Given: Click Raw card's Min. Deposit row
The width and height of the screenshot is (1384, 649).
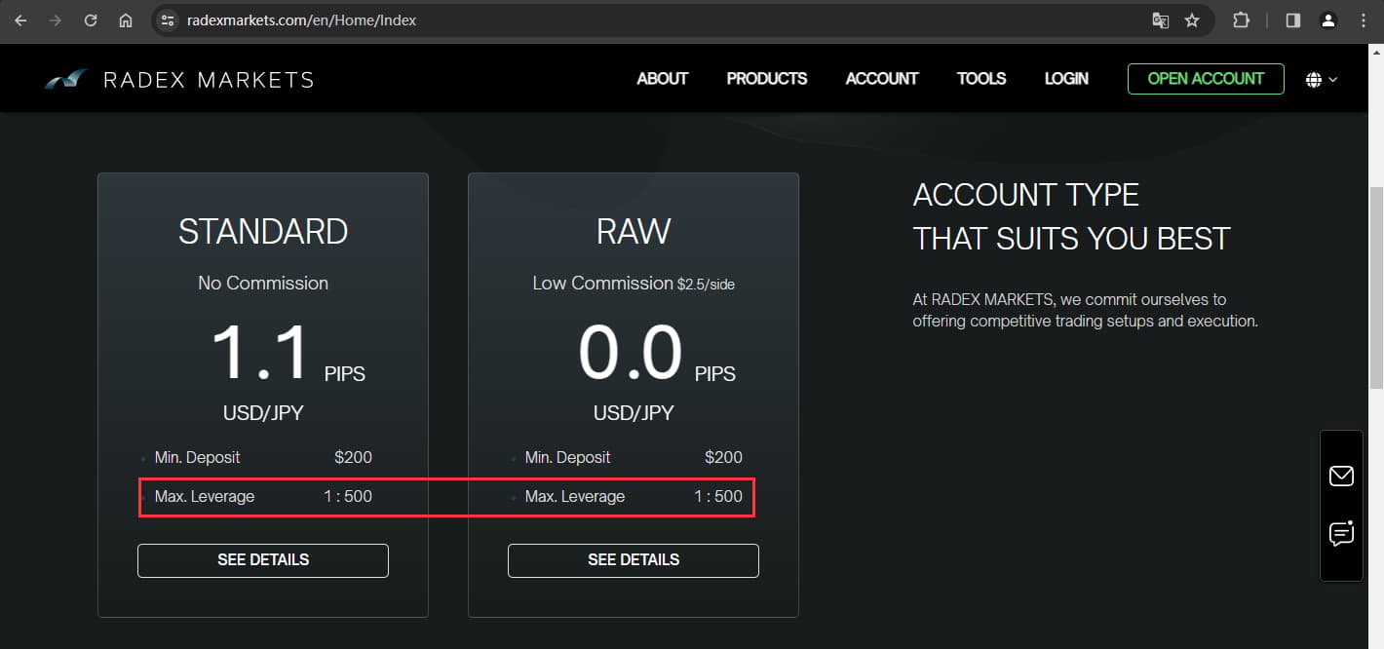Looking at the screenshot, I should (x=634, y=457).
